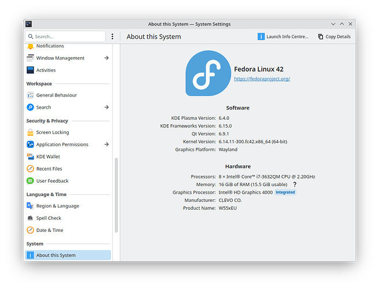Click the Hardware section heading
Screen dimensions: 379x289
238,166
